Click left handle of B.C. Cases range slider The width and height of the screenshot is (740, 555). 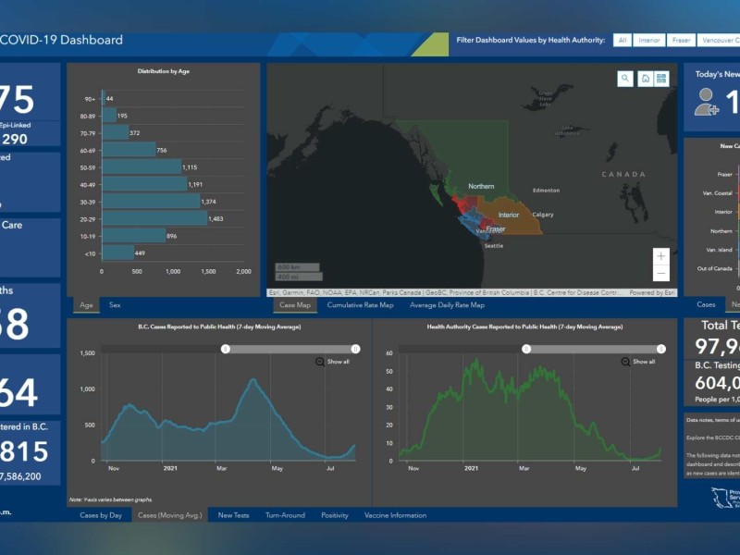coord(225,349)
